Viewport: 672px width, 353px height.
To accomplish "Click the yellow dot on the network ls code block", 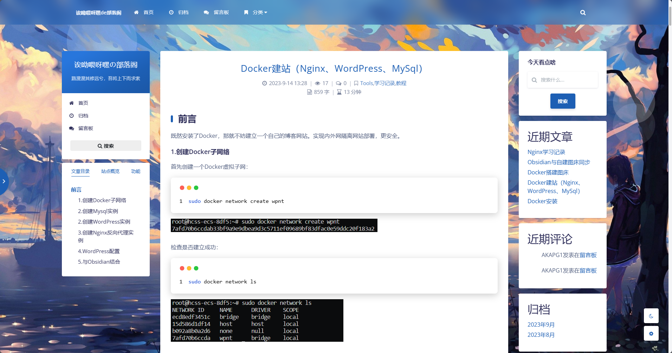I will (189, 268).
